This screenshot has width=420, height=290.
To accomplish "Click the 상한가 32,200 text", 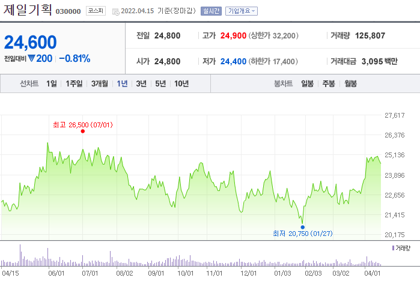I will coord(273,35).
